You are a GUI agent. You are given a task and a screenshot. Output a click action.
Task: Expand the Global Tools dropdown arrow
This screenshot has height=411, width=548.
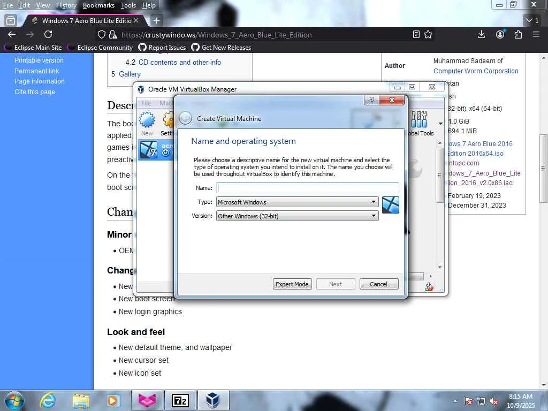pyautogui.click(x=440, y=124)
